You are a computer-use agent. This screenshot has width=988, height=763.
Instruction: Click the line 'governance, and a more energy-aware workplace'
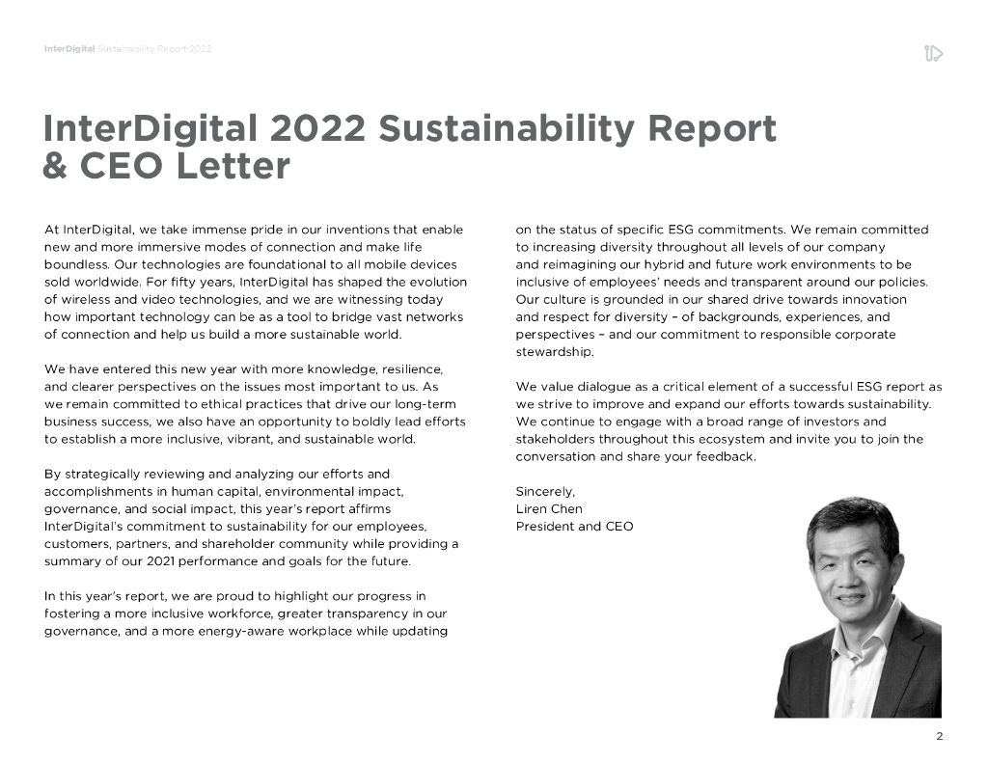[246, 631]
